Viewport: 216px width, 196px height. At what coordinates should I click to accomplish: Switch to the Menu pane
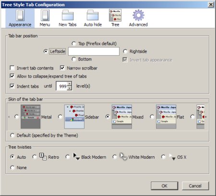point(45,18)
